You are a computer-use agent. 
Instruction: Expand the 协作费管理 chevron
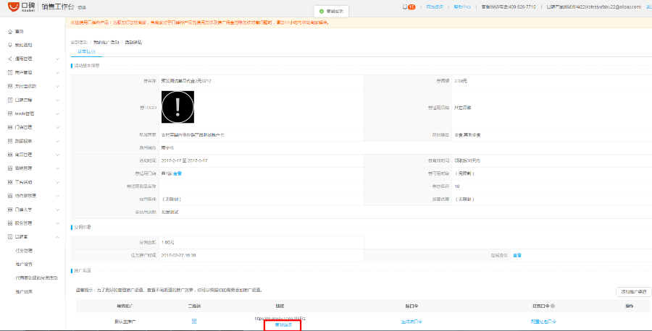[x=57, y=196]
